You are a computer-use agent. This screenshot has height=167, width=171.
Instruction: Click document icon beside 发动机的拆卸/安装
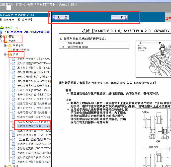tap(14, 157)
